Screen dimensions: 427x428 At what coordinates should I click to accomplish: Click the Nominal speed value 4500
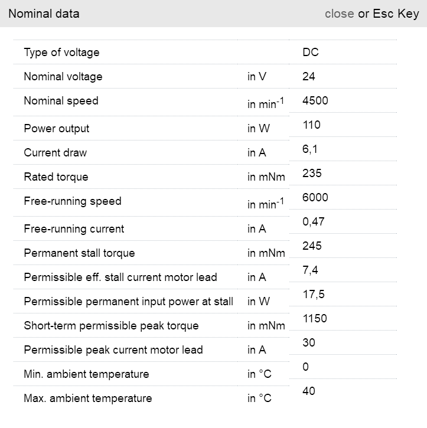[x=315, y=100]
